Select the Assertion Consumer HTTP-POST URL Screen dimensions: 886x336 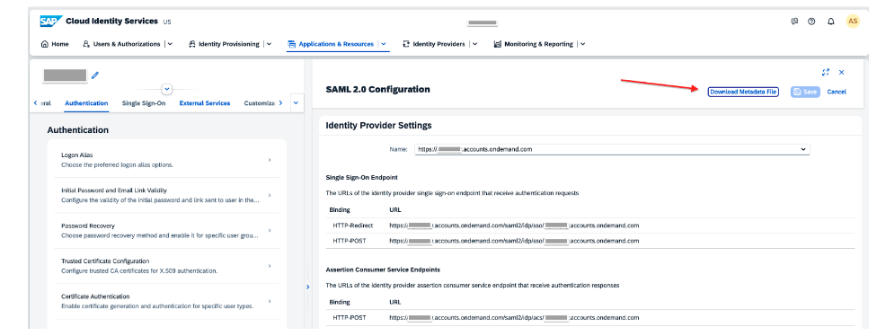point(514,317)
